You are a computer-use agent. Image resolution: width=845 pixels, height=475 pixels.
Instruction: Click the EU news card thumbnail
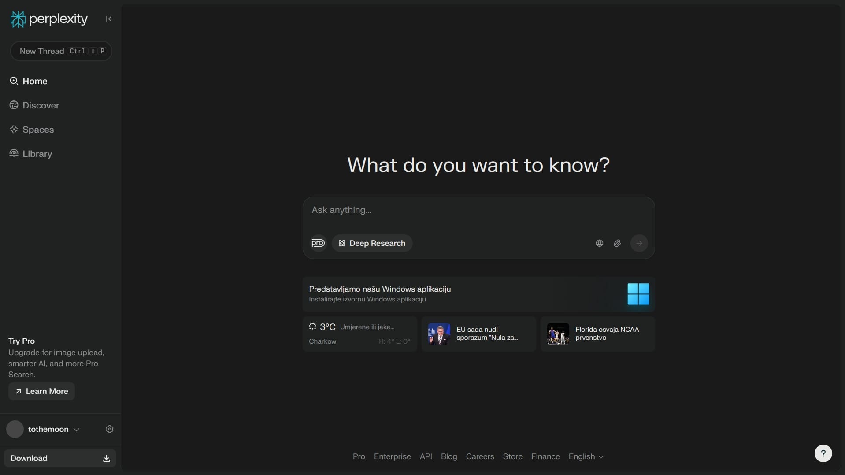pyautogui.click(x=439, y=334)
